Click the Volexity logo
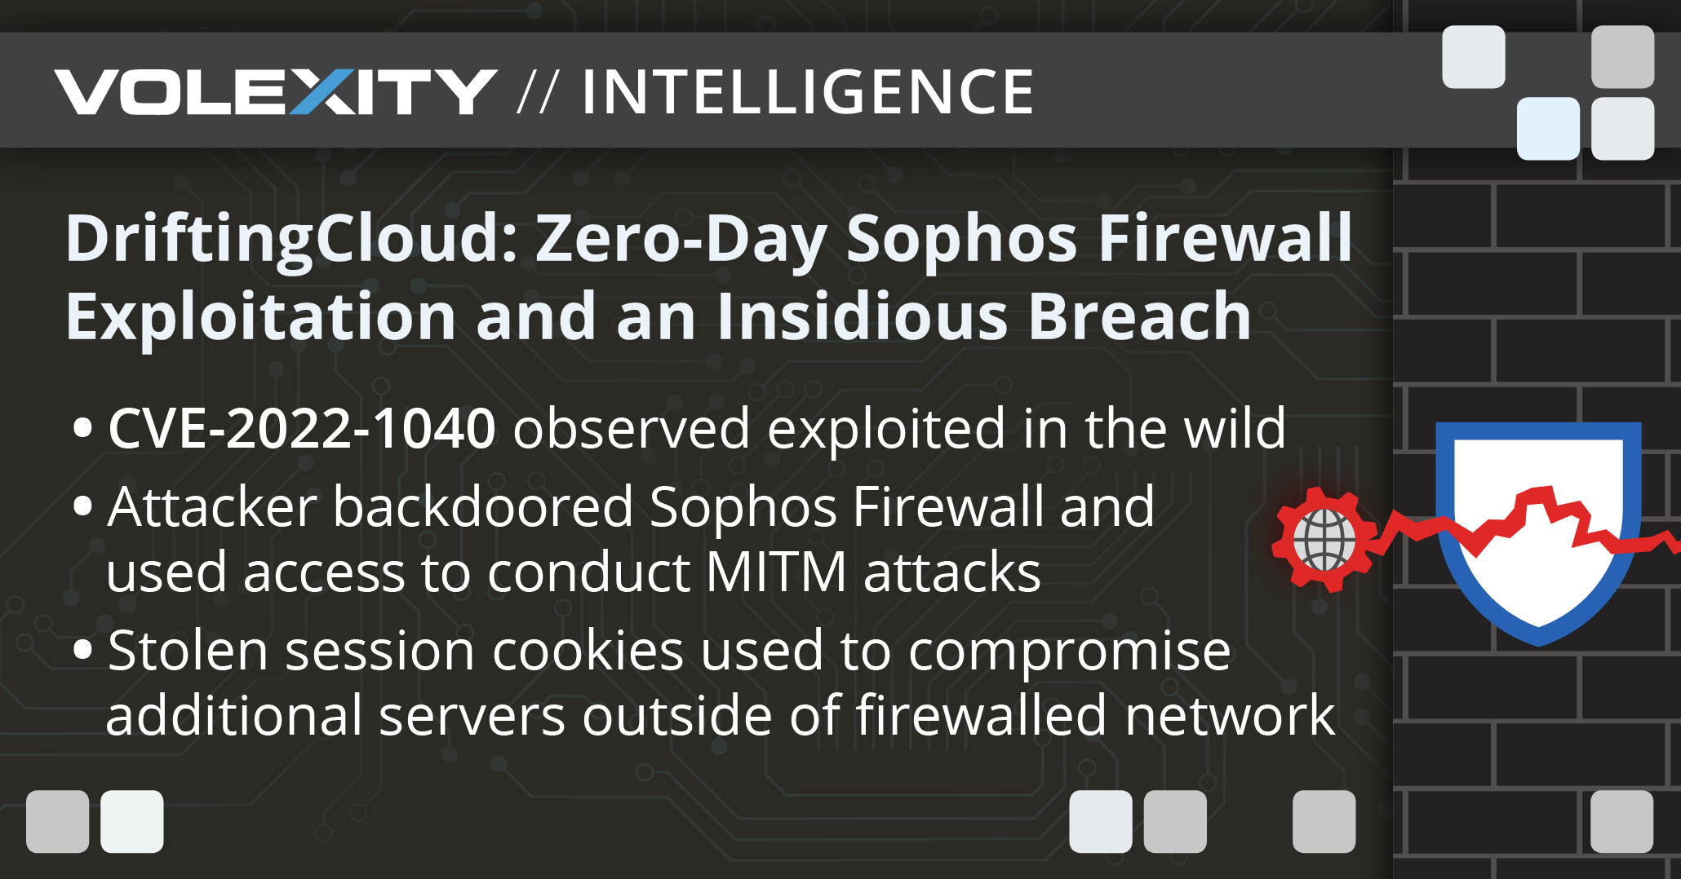Screen dimensions: 1681x879 (x=275, y=92)
